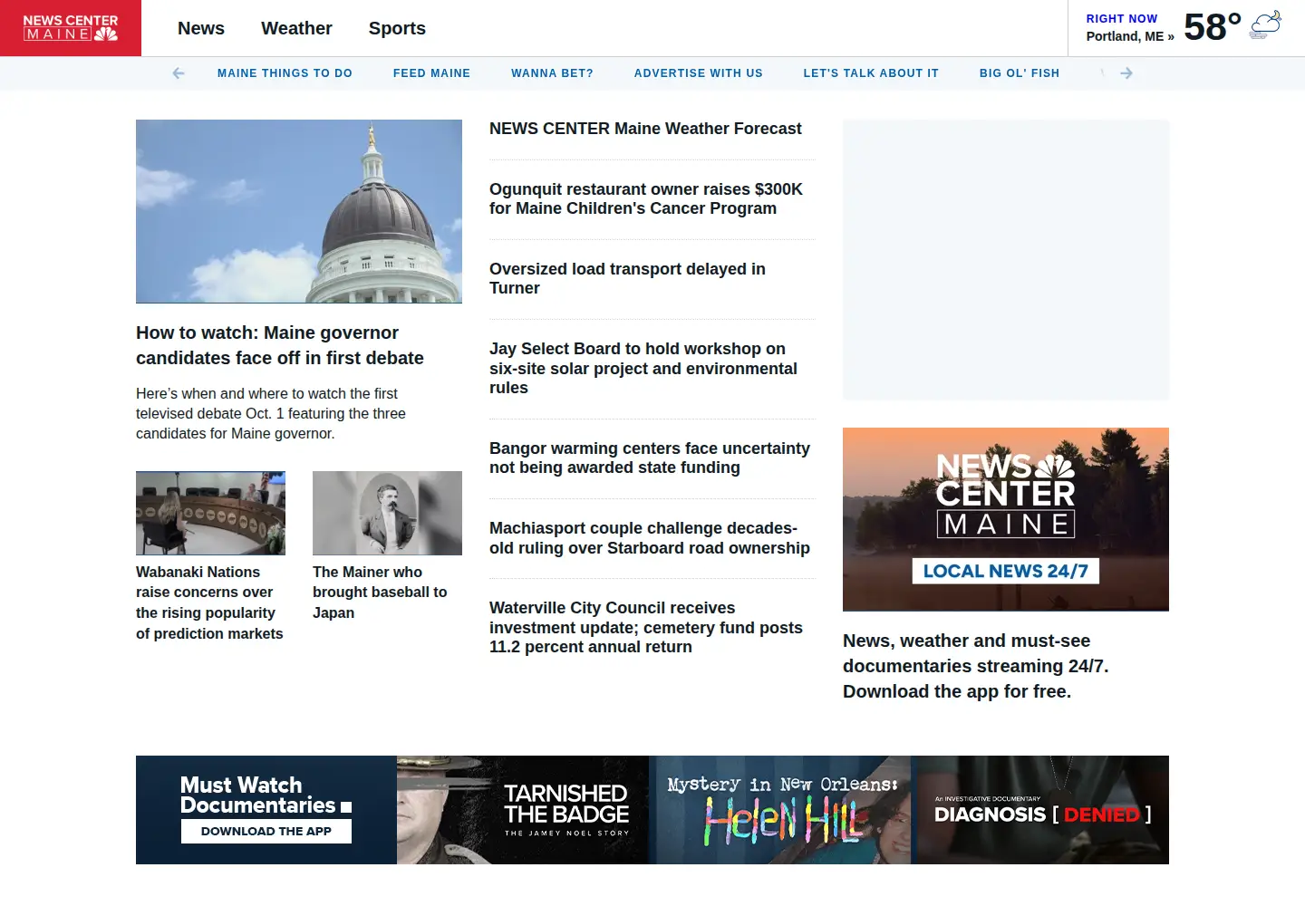Screen dimensions: 1305x906
Task: Click the partly cloudy weather icon
Action: (x=1265, y=25)
